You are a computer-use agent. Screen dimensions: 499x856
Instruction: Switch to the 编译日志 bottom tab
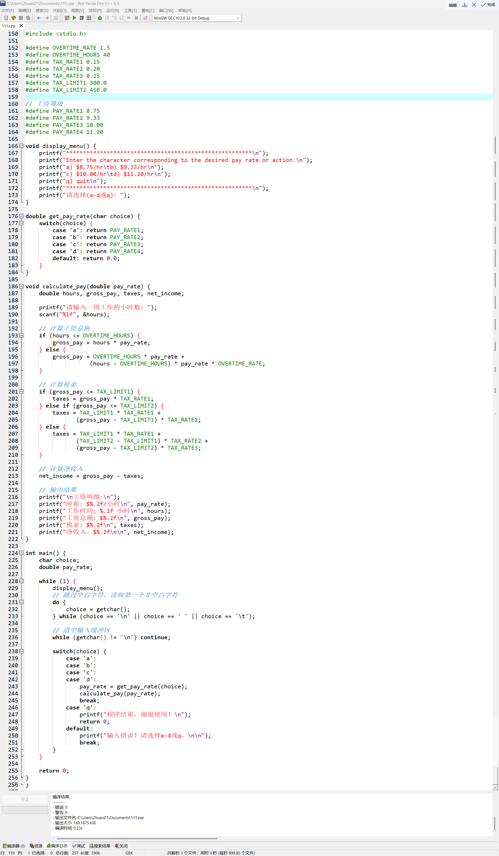[x=57, y=846]
